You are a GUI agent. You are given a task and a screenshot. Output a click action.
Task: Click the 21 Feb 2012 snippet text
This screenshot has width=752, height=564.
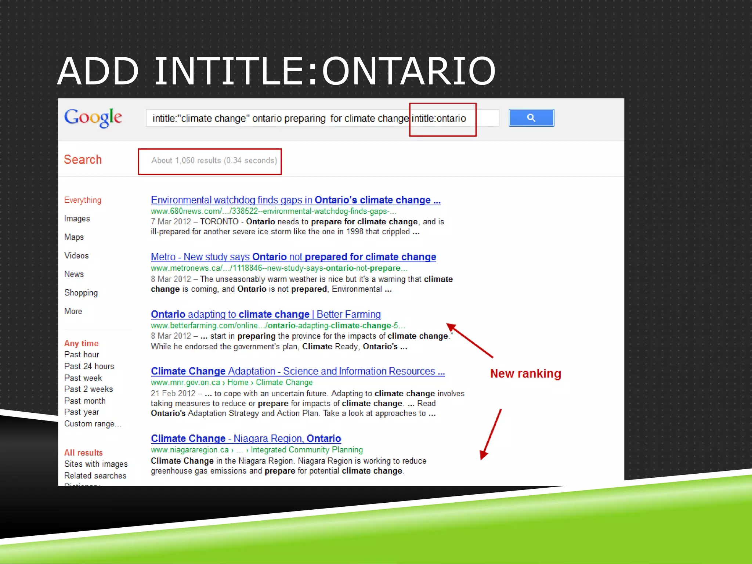[308, 403]
